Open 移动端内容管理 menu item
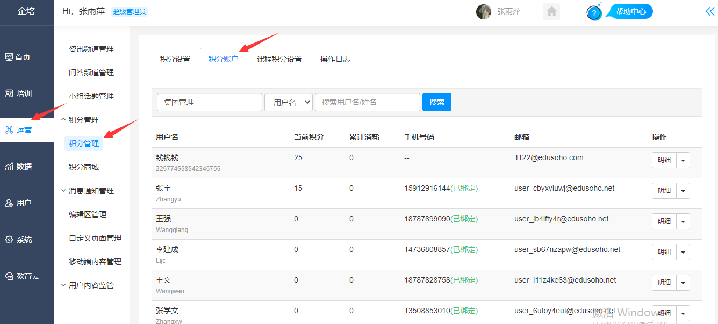The height and width of the screenshot is (324, 718). (95, 262)
